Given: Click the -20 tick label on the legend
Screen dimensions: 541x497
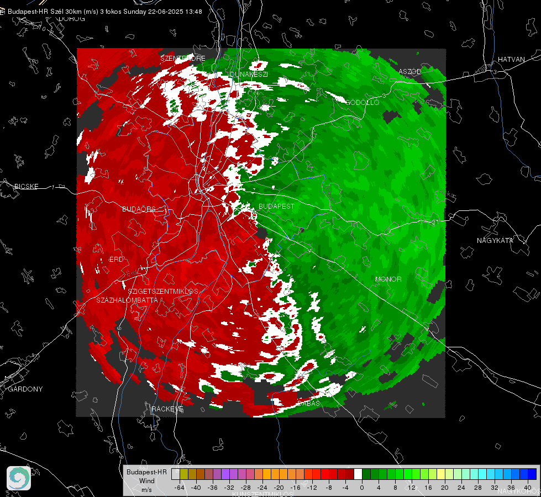Looking at the screenshot, I should [x=279, y=488].
